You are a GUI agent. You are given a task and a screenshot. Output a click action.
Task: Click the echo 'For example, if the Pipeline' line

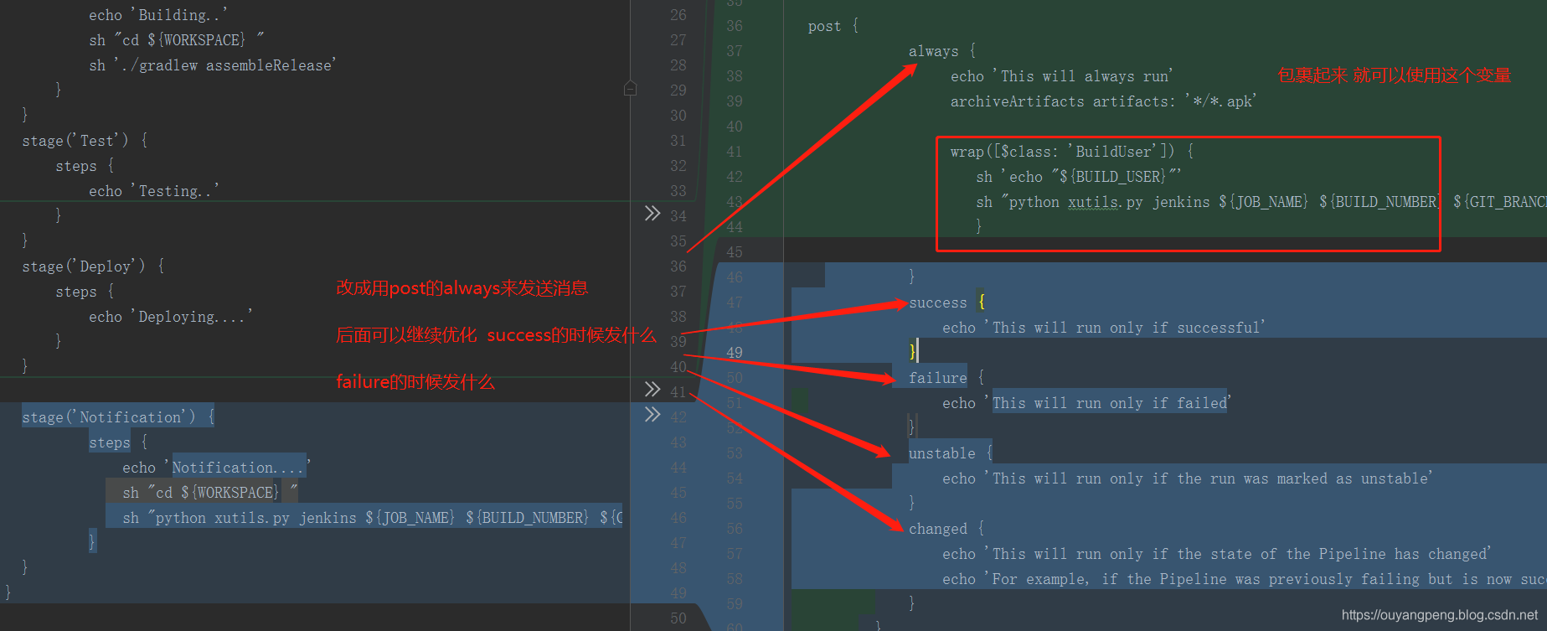[x=1244, y=579]
